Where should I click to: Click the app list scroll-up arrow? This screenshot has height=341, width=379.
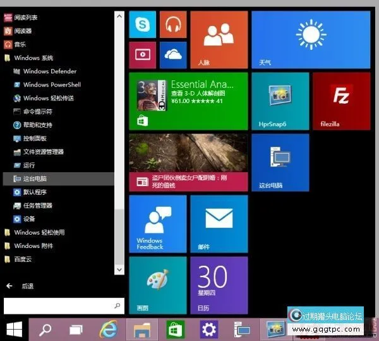coord(119,16)
